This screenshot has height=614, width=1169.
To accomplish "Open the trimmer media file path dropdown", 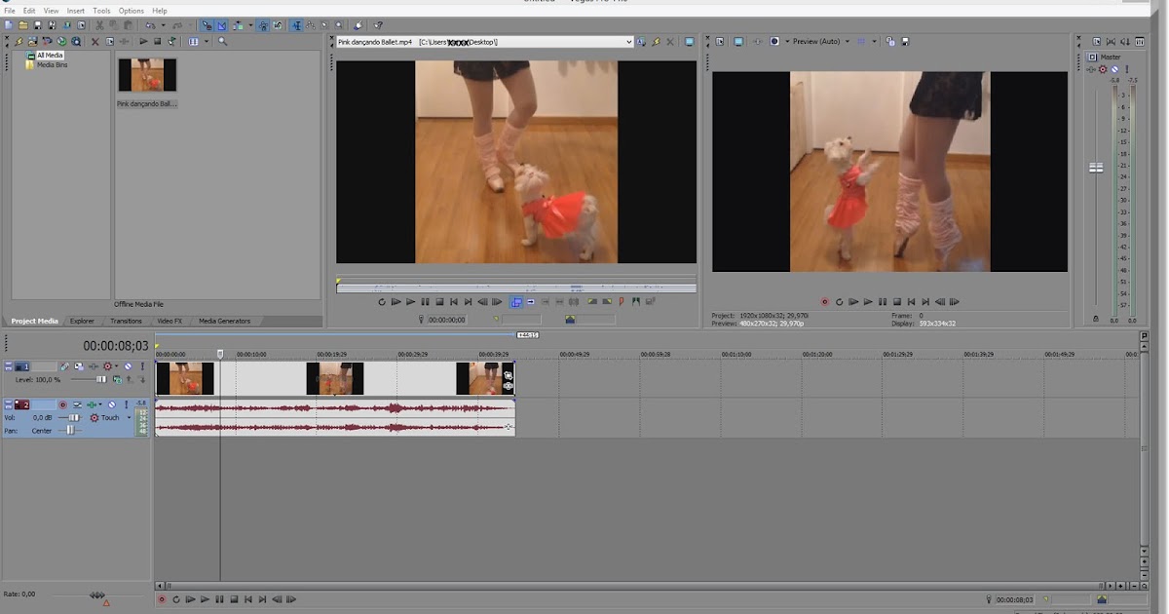I will coord(628,42).
